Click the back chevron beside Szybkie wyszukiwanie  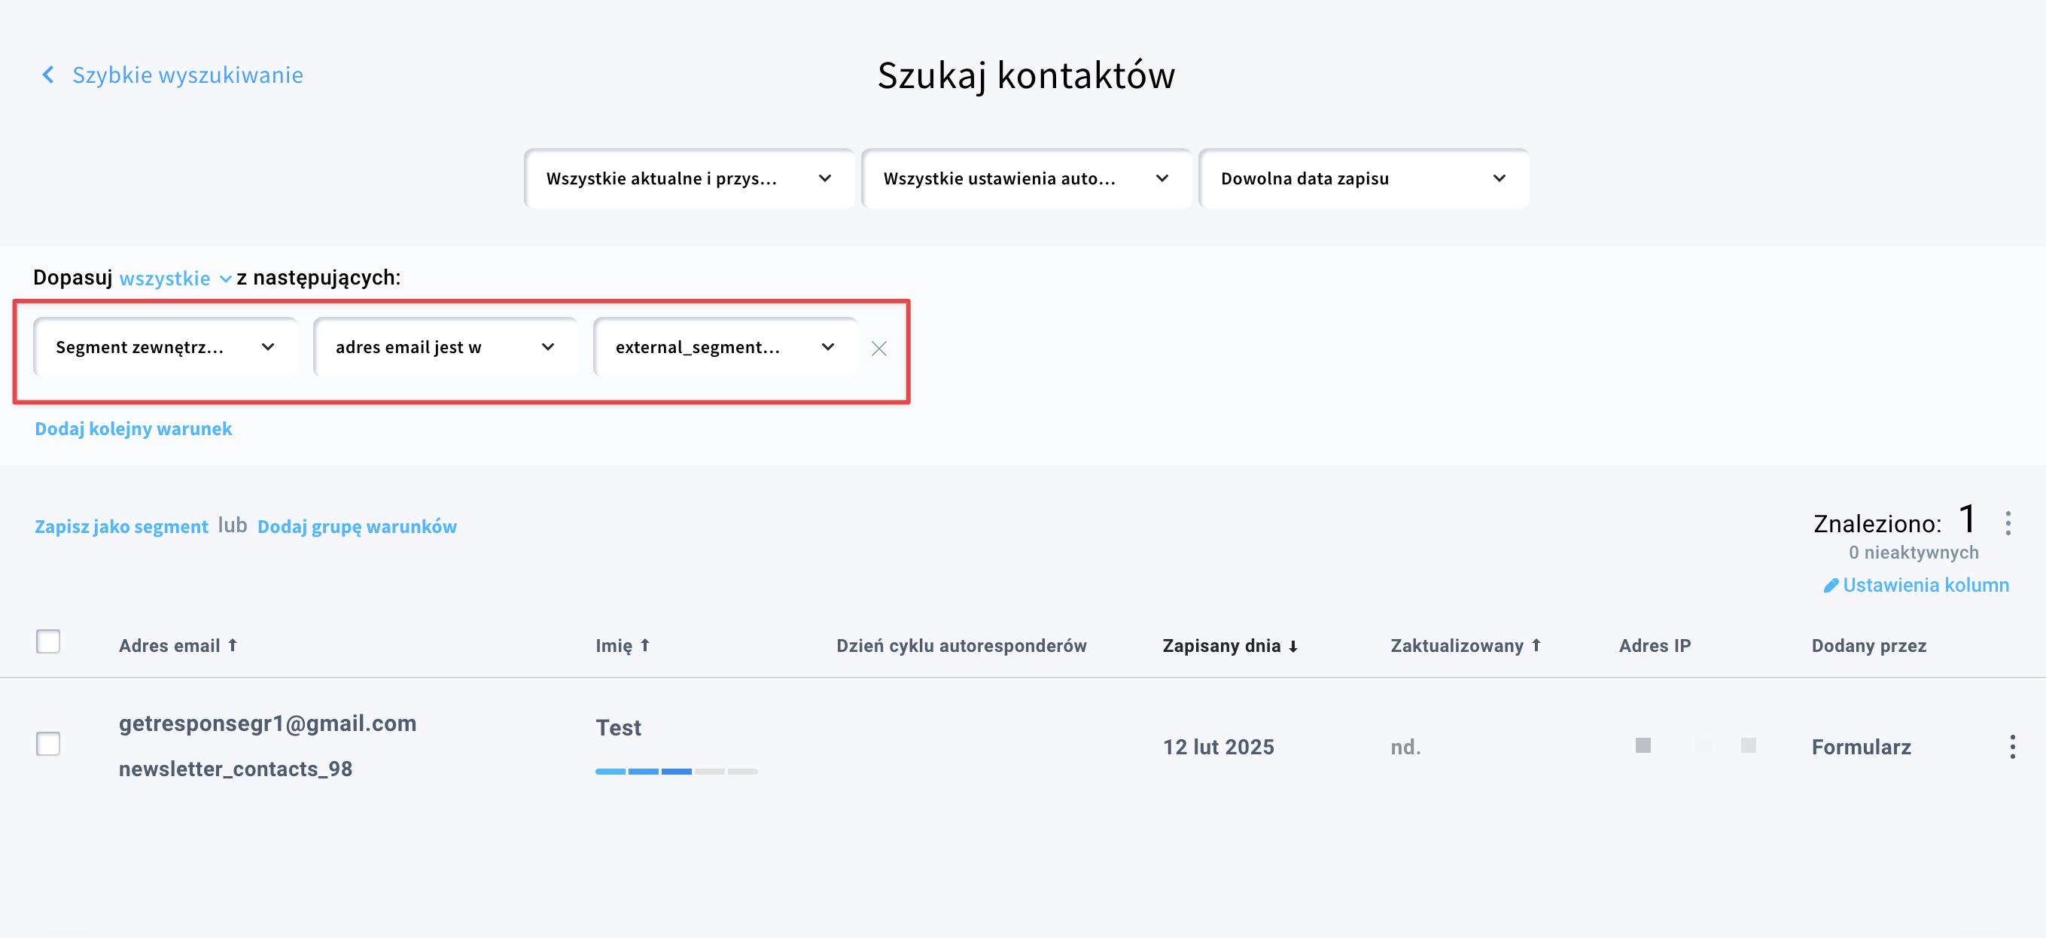(47, 75)
